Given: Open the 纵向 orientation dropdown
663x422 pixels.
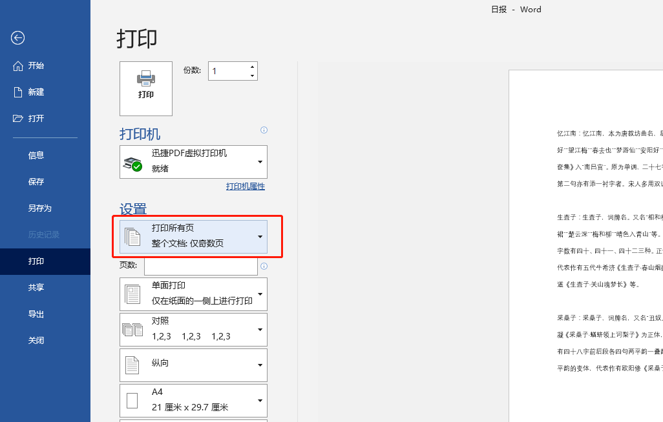Looking at the screenshot, I should coord(193,365).
